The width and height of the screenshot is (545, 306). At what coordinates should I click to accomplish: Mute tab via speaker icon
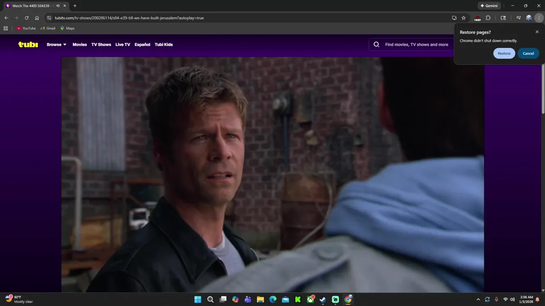pos(58,6)
